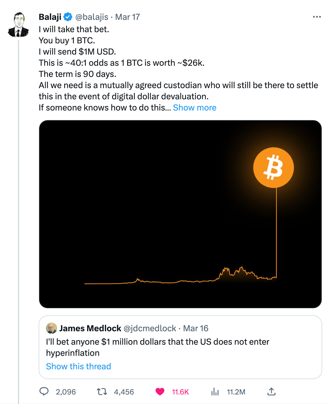This screenshot has height=404, width=330.
Task: Toggle the pink heart like button
Action: click(160, 392)
